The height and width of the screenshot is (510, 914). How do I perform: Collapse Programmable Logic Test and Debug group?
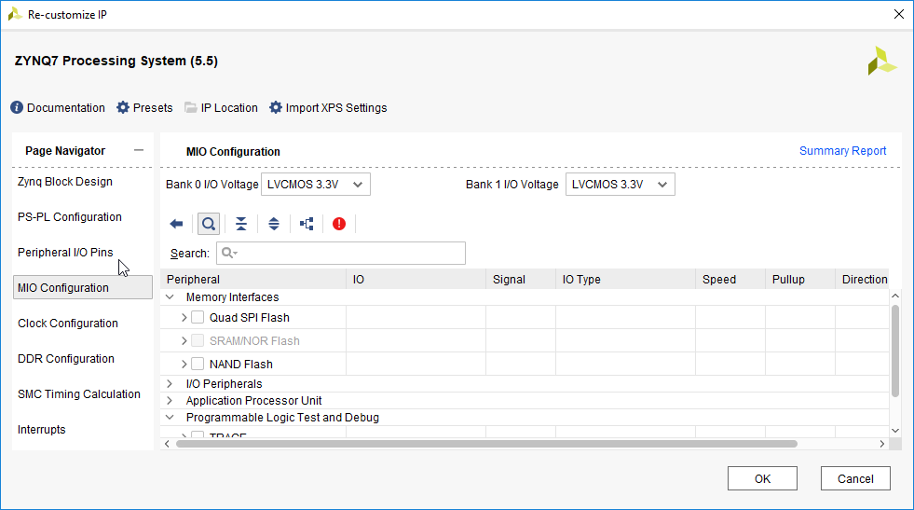coord(170,417)
